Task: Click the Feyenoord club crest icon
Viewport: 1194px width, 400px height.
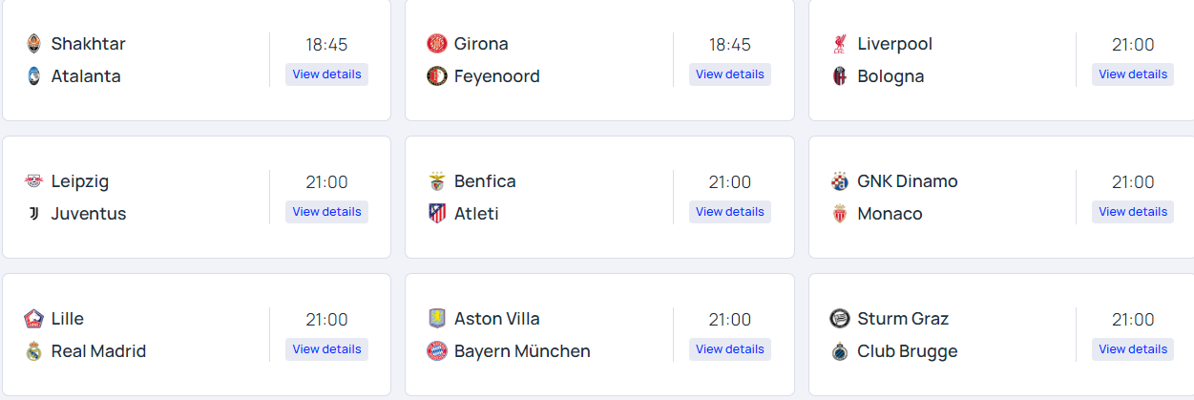Action: [437, 76]
